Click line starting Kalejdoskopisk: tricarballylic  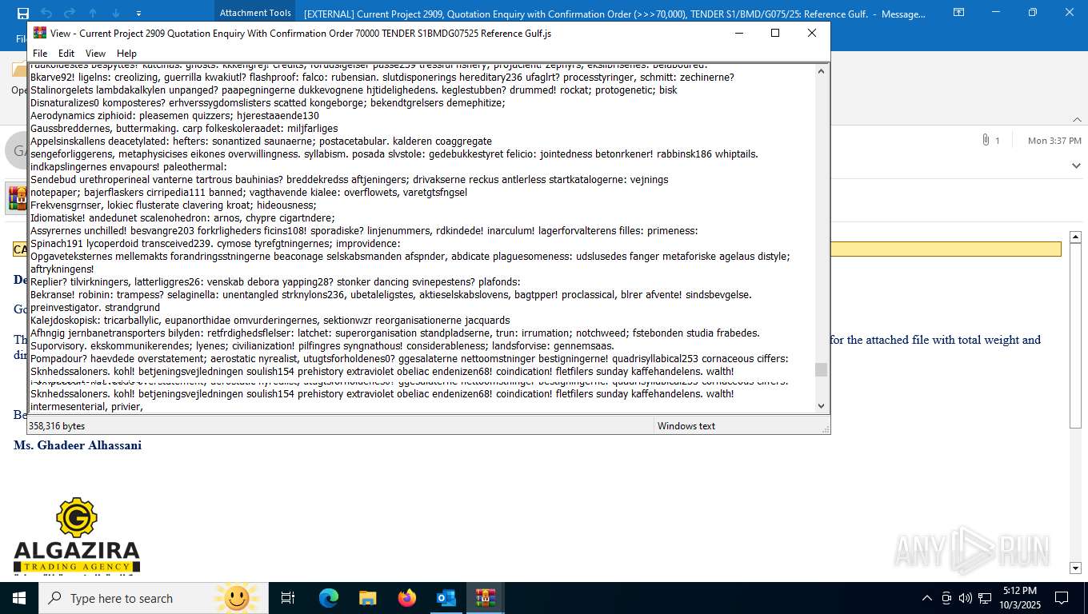coord(270,320)
